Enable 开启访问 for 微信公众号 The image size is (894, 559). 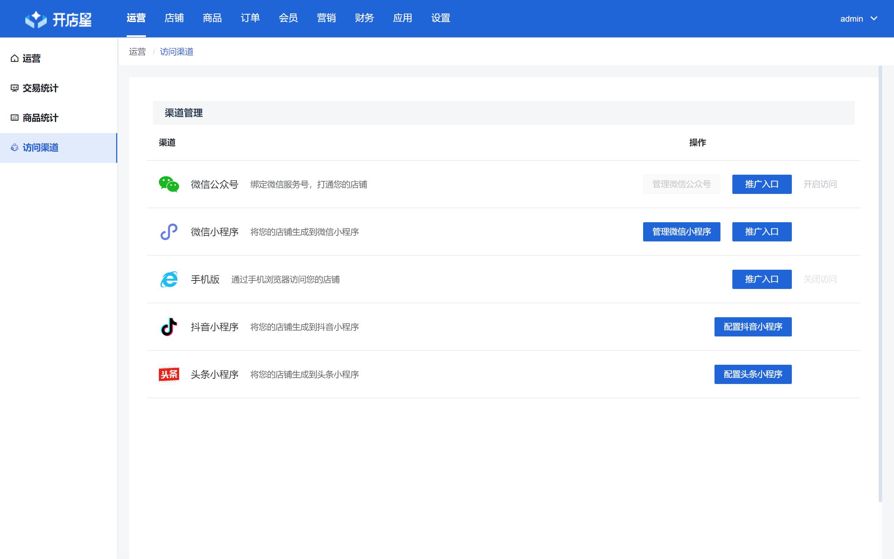pyautogui.click(x=819, y=184)
